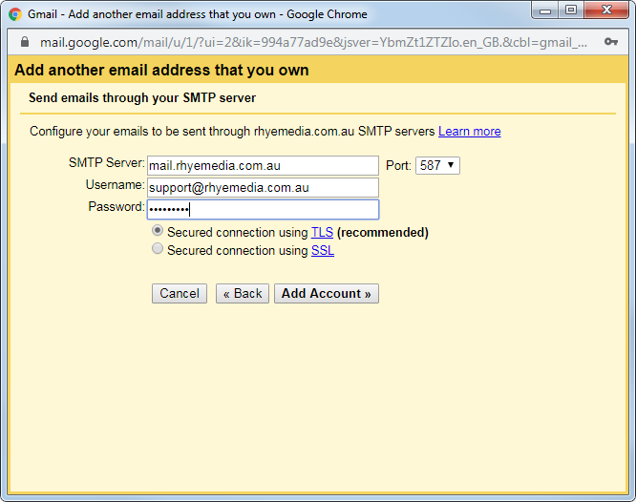The image size is (636, 502).
Task: Open the Learn more link
Action: pyautogui.click(x=469, y=132)
